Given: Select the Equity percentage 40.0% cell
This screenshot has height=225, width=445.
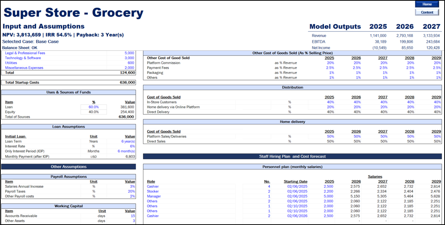Looking at the screenshot, I should pos(94,112).
